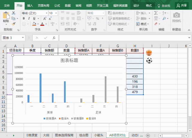Open the font size dropdown
Viewport: 192px width, 138px height.
(x=56, y=13)
